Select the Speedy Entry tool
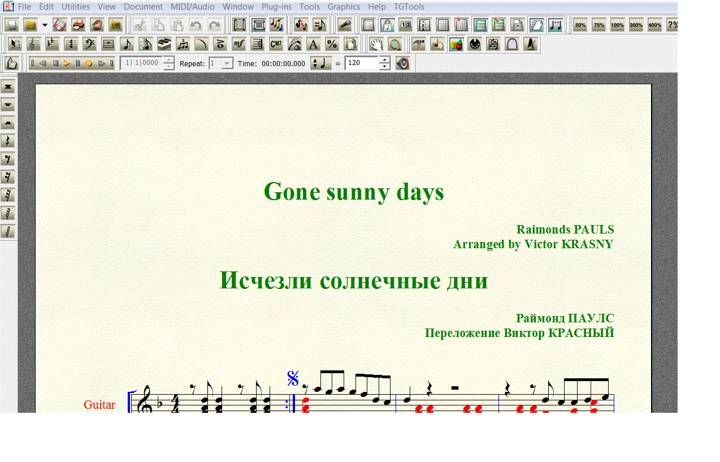Screen dimensions: 720x462 [145, 44]
